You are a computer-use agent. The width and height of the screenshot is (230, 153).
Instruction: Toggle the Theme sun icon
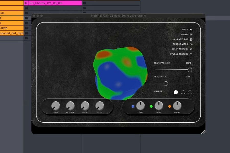tap(191, 35)
